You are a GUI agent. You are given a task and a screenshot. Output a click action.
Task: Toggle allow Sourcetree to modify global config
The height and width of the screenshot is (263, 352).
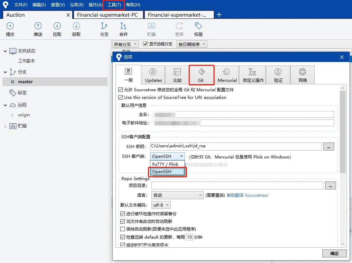point(121,90)
